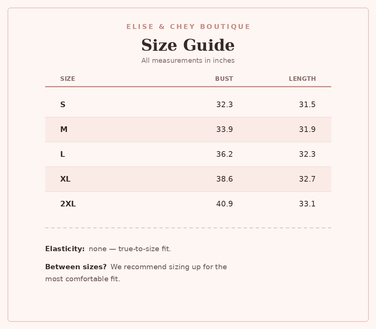
Task: Select the SIZE column header
Action: pyautogui.click(x=68, y=79)
